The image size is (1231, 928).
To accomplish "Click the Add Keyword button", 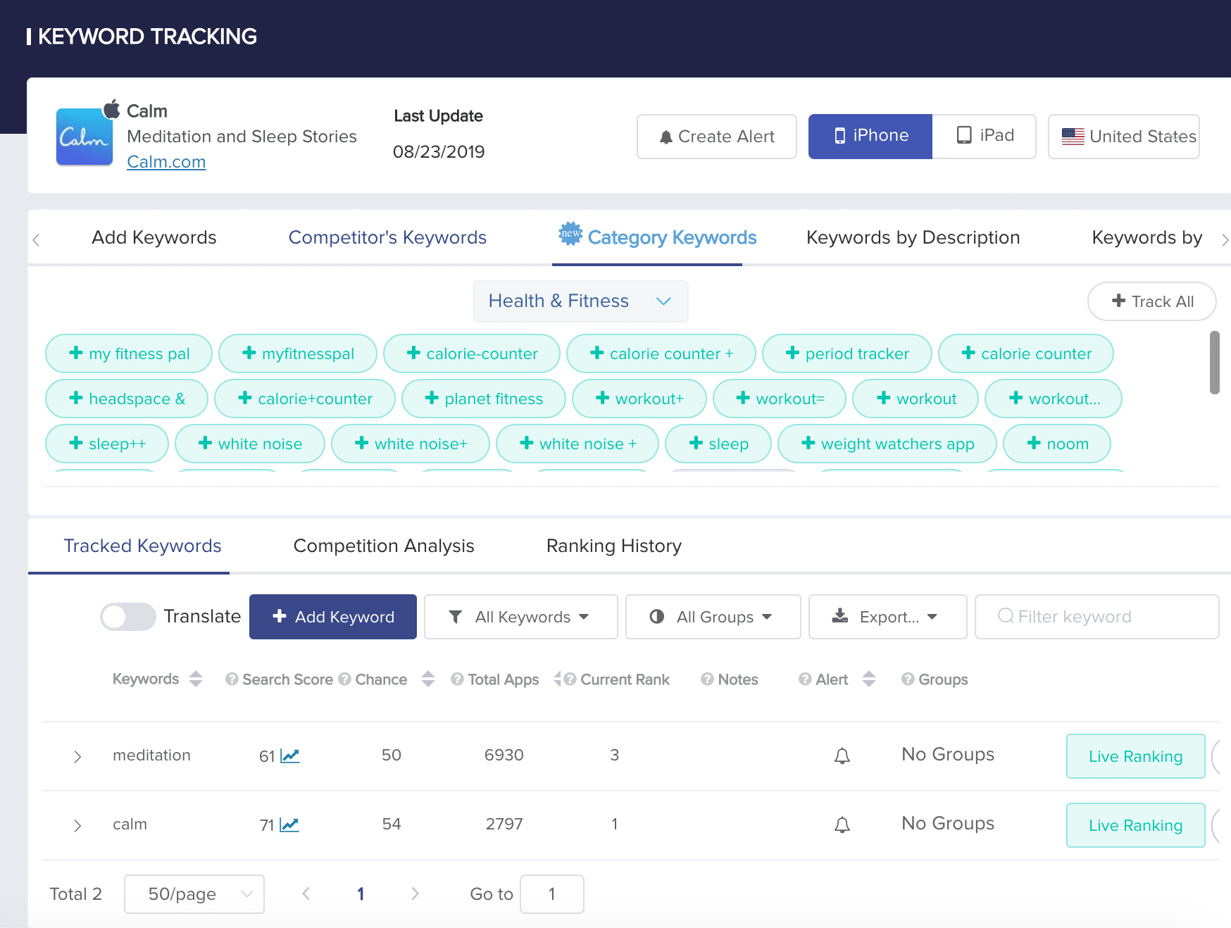I will click(x=333, y=617).
